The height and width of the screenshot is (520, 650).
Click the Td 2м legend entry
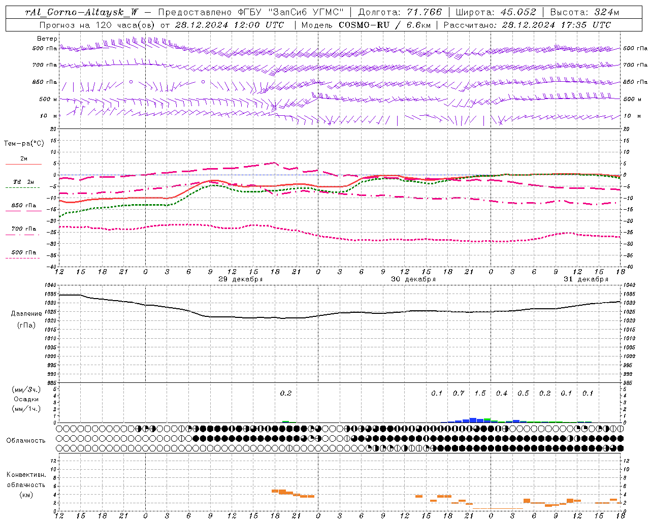click(x=24, y=182)
